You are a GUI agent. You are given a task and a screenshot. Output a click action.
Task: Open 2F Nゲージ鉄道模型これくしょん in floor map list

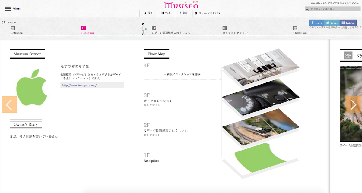[166, 131]
